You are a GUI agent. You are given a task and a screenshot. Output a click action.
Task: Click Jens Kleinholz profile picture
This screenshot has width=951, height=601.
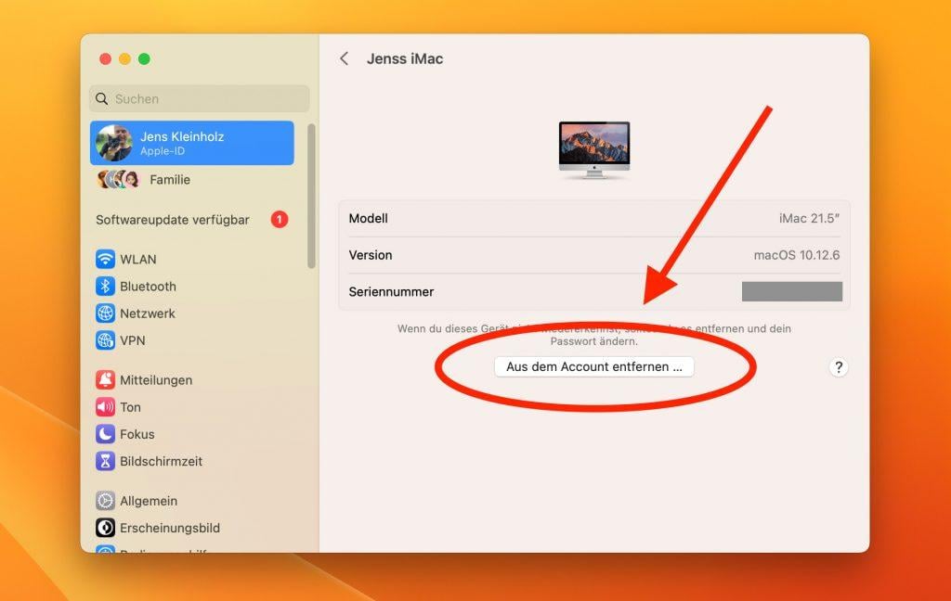click(113, 143)
